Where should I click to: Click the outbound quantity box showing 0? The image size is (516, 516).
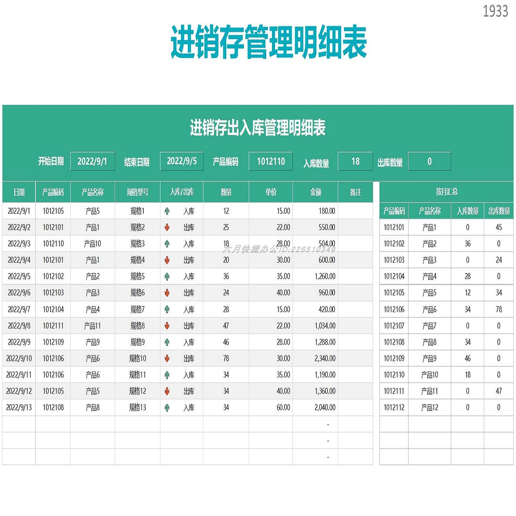click(x=430, y=161)
